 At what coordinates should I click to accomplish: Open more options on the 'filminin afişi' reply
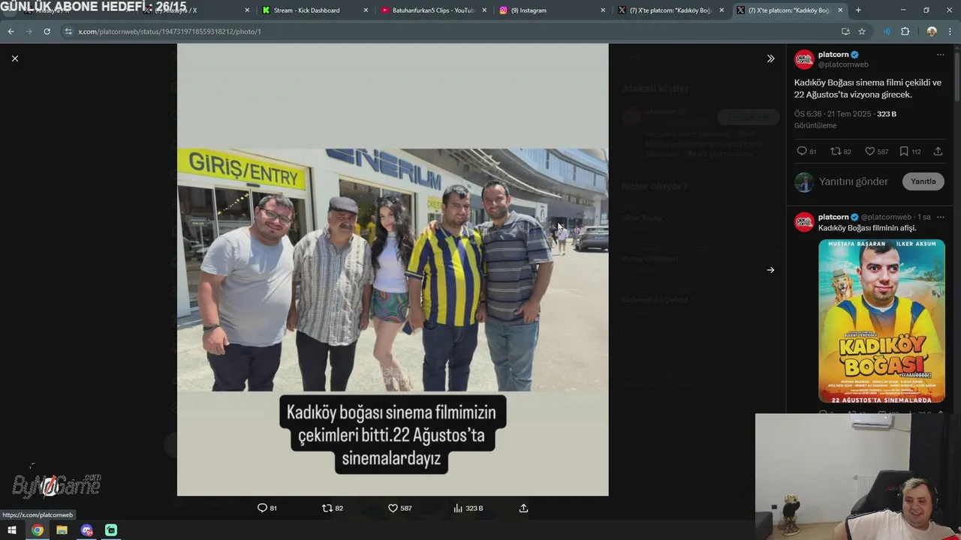click(x=940, y=217)
